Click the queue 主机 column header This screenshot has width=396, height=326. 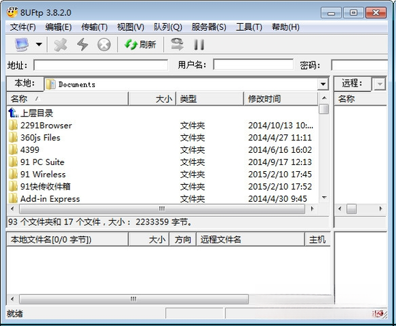pos(317,239)
